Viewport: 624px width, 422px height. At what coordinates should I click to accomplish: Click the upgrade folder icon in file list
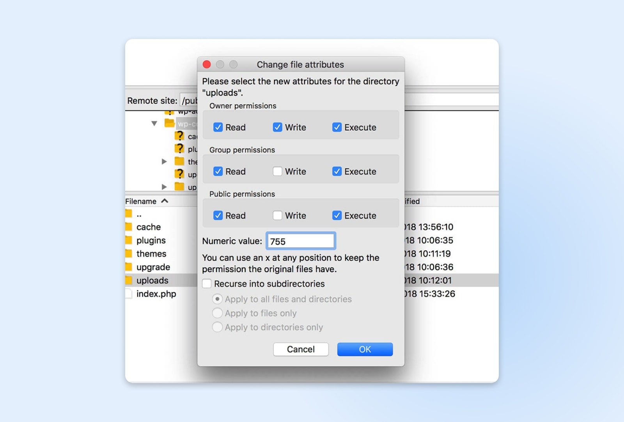[129, 267]
